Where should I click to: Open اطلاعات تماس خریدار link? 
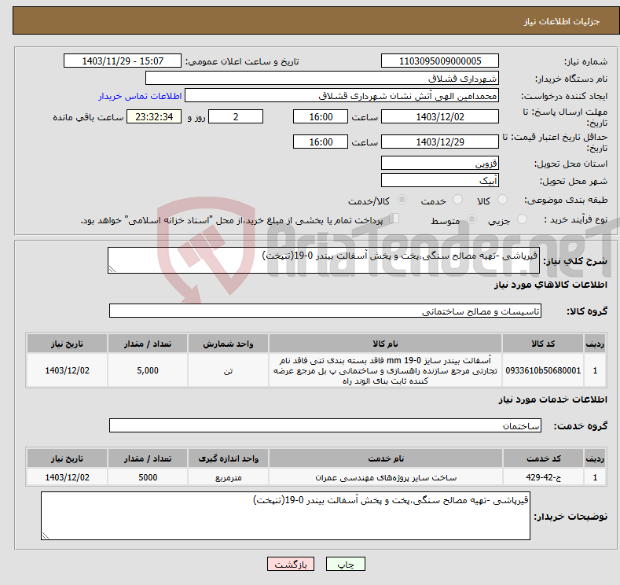pos(140,96)
